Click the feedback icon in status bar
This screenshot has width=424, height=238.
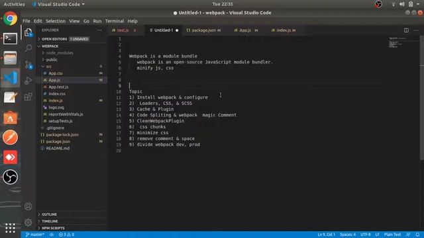pyautogui.click(x=408, y=235)
